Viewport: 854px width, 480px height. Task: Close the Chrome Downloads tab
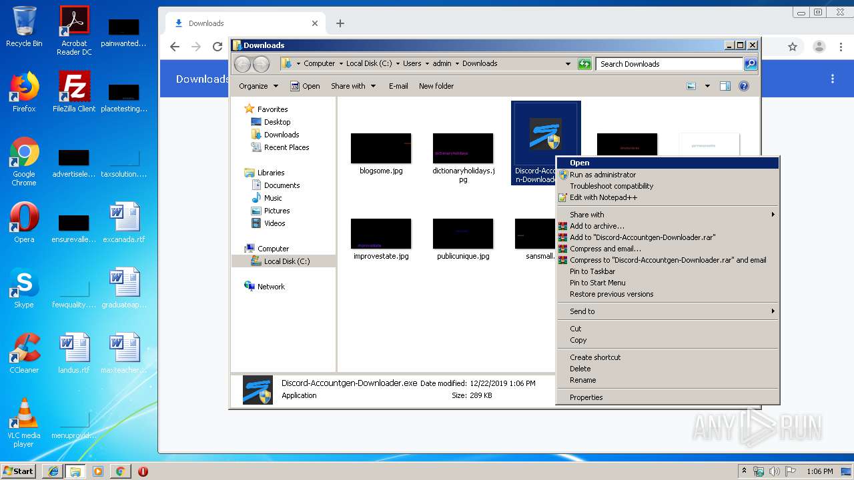315,23
